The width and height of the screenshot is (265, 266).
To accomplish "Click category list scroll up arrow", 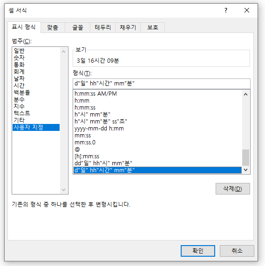I will (x=64, y=52).
